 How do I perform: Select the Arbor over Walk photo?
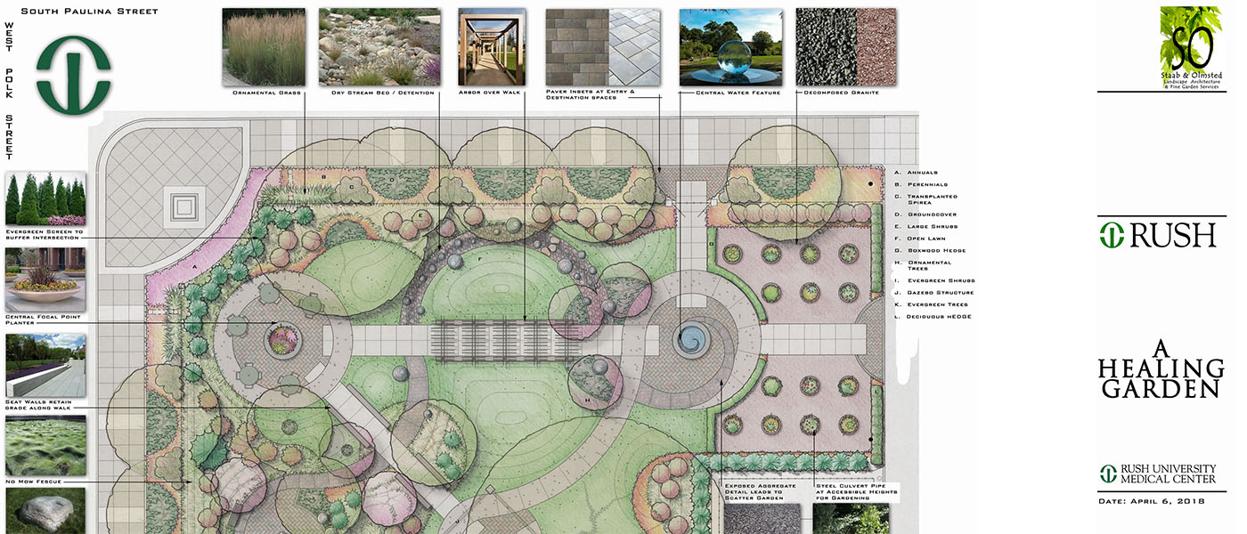click(x=492, y=46)
